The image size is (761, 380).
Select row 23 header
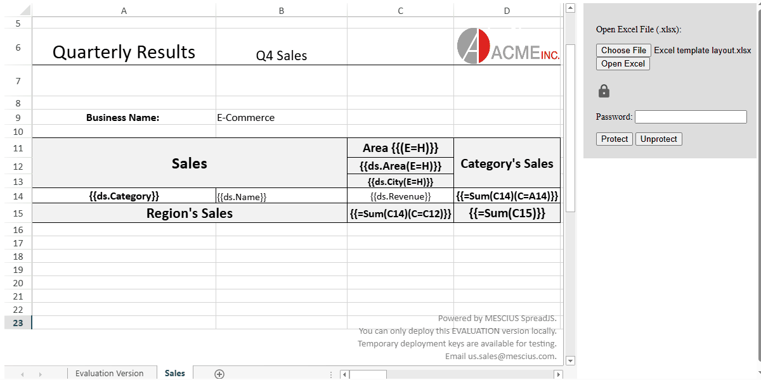click(x=18, y=322)
